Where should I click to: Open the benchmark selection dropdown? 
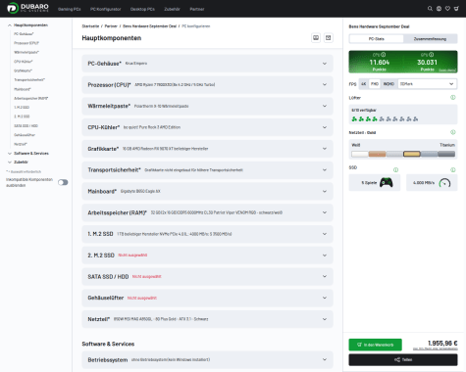pyautogui.click(x=427, y=84)
